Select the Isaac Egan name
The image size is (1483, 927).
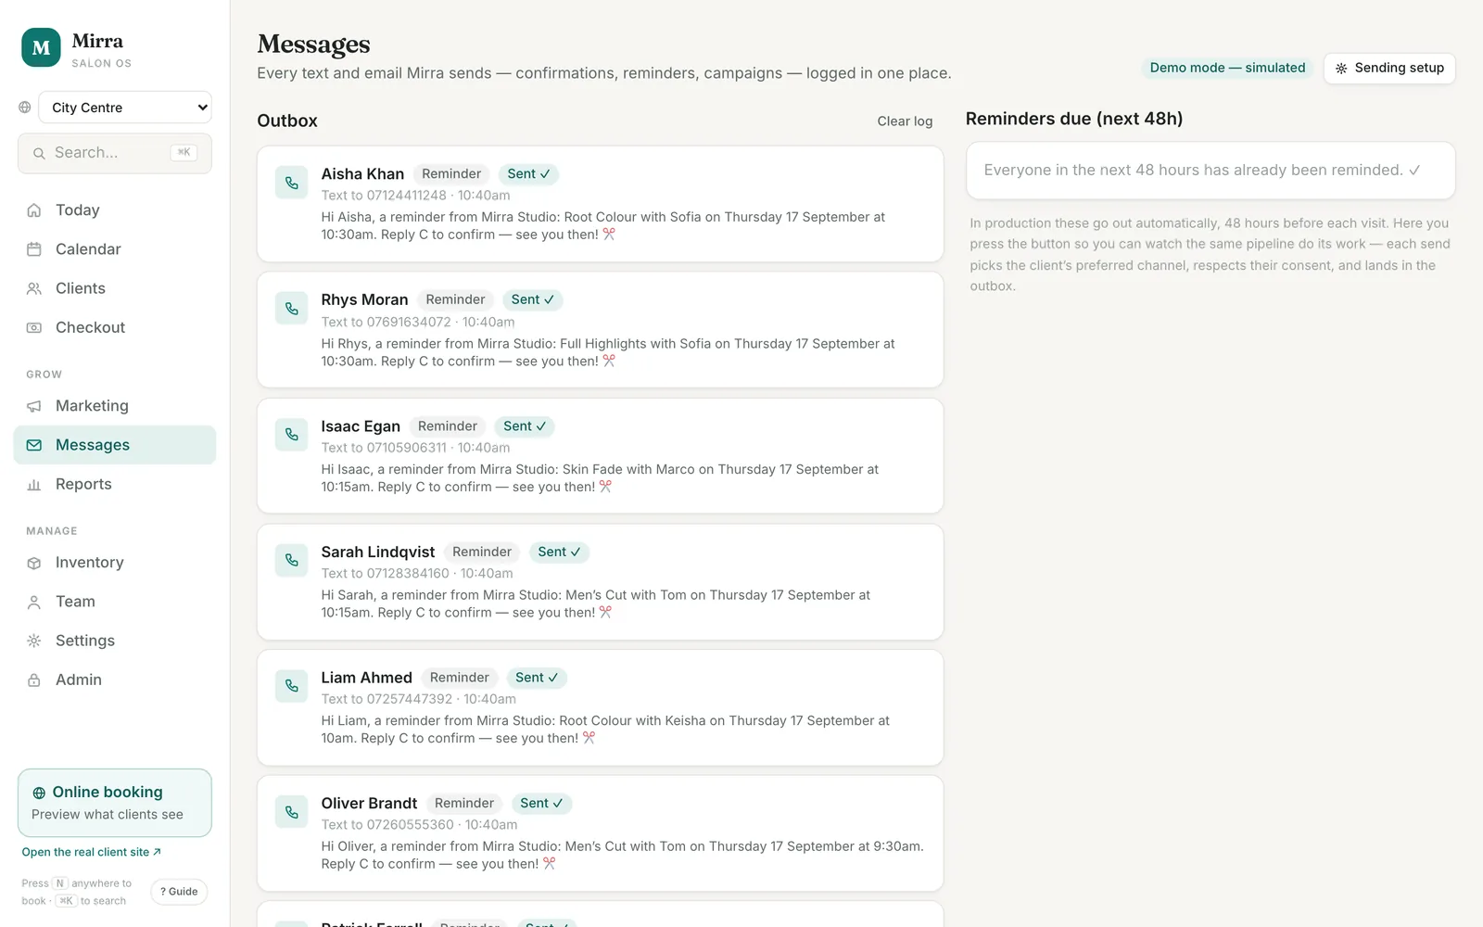(x=361, y=426)
